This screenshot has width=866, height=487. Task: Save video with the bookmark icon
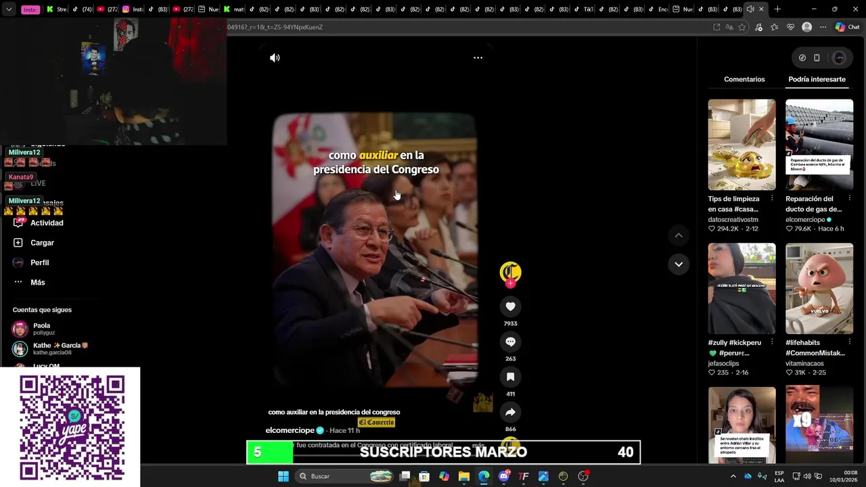(510, 377)
